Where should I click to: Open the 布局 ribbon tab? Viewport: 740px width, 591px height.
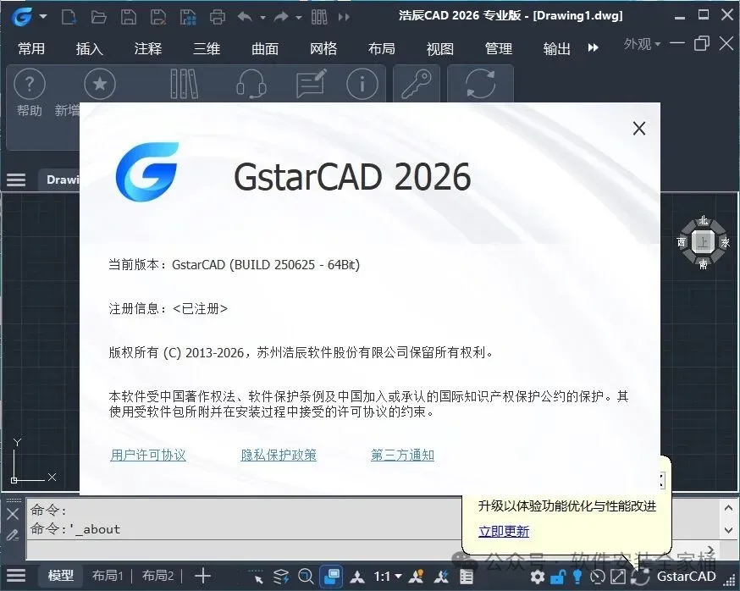(382, 48)
